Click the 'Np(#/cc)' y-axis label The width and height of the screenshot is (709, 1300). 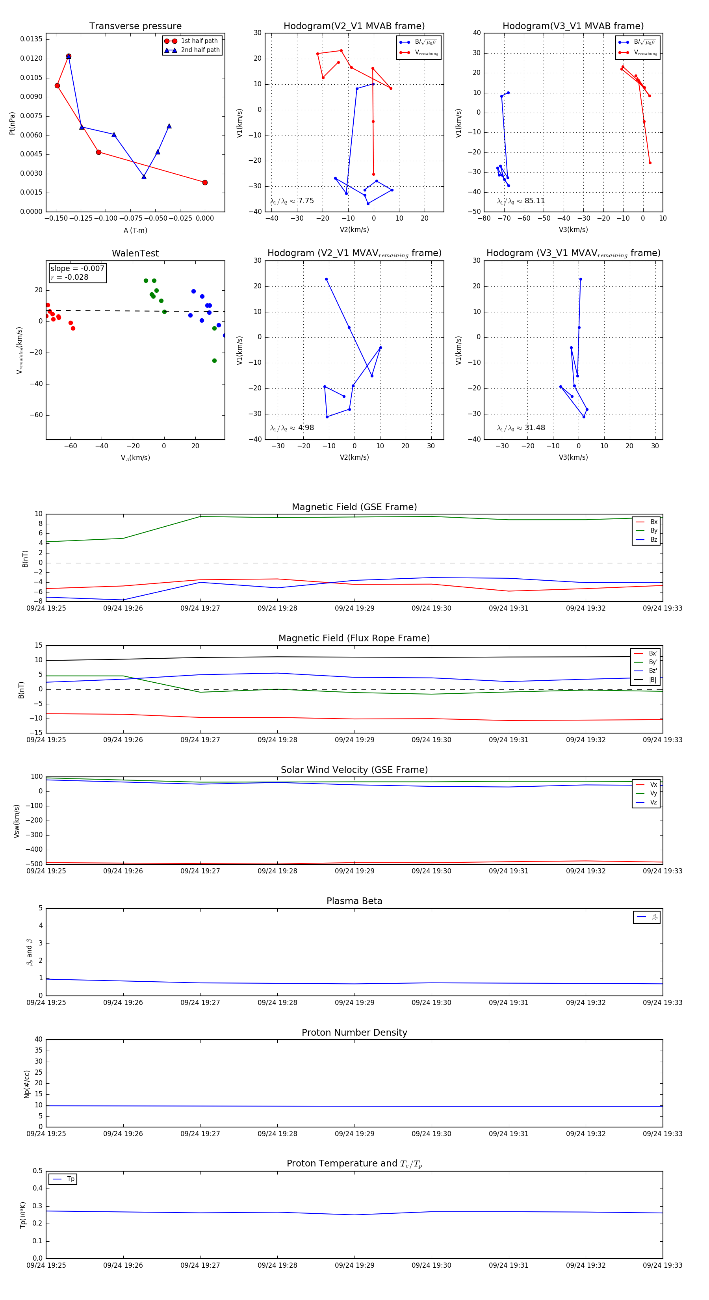[x=27, y=1083]
